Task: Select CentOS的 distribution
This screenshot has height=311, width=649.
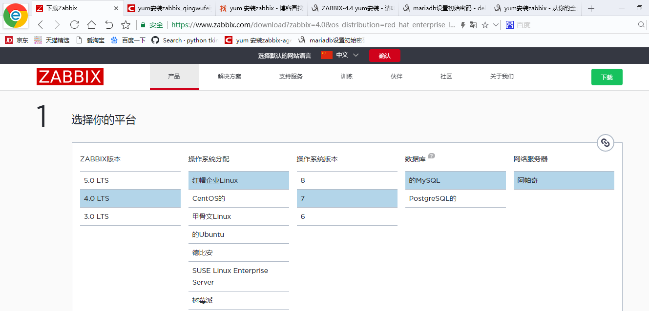Action: point(239,198)
